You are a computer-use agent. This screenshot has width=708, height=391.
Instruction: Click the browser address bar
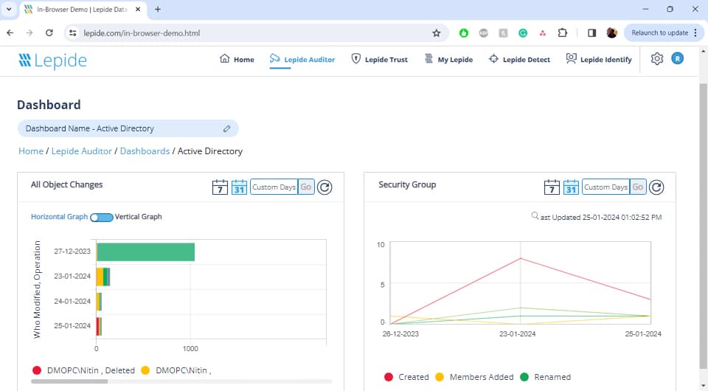(256, 33)
